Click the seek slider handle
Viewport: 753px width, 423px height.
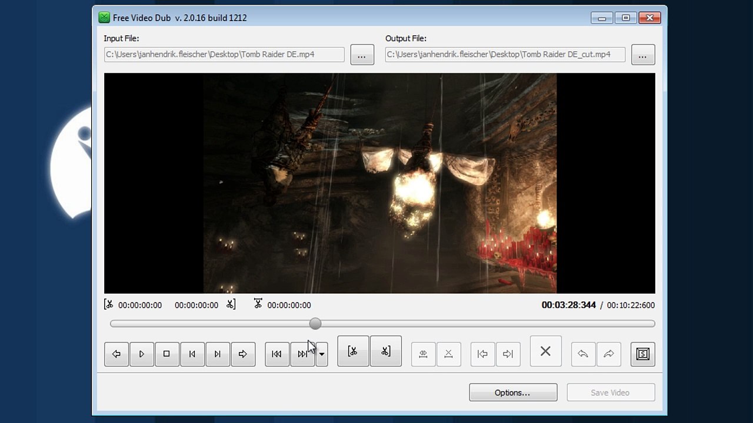click(315, 324)
